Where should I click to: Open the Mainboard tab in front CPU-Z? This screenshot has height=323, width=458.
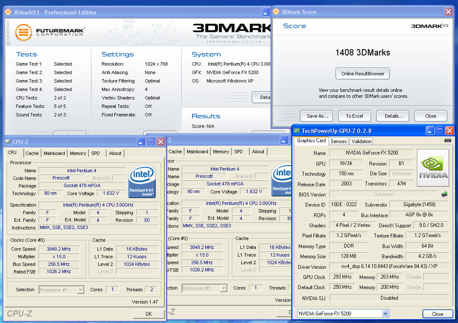tap(54, 153)
